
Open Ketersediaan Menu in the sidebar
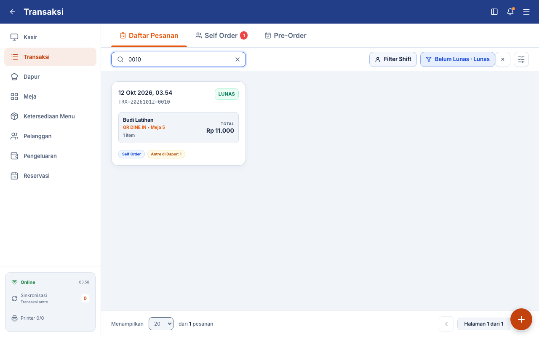point(51,116)
